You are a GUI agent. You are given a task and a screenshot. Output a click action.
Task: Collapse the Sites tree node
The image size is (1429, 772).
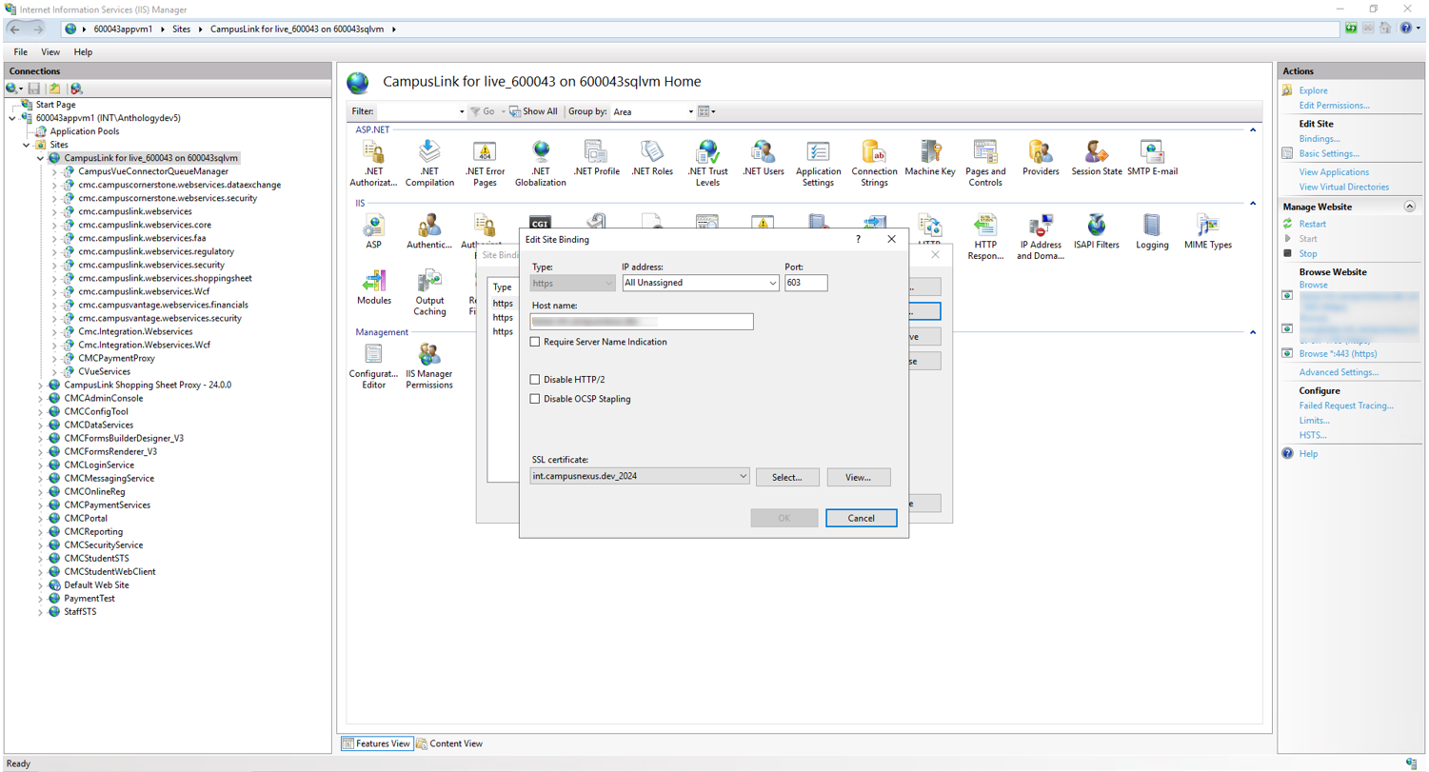[27, 145]
